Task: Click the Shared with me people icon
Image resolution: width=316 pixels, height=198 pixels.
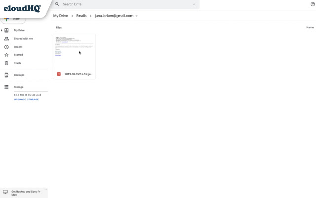Action: (6, 39)
